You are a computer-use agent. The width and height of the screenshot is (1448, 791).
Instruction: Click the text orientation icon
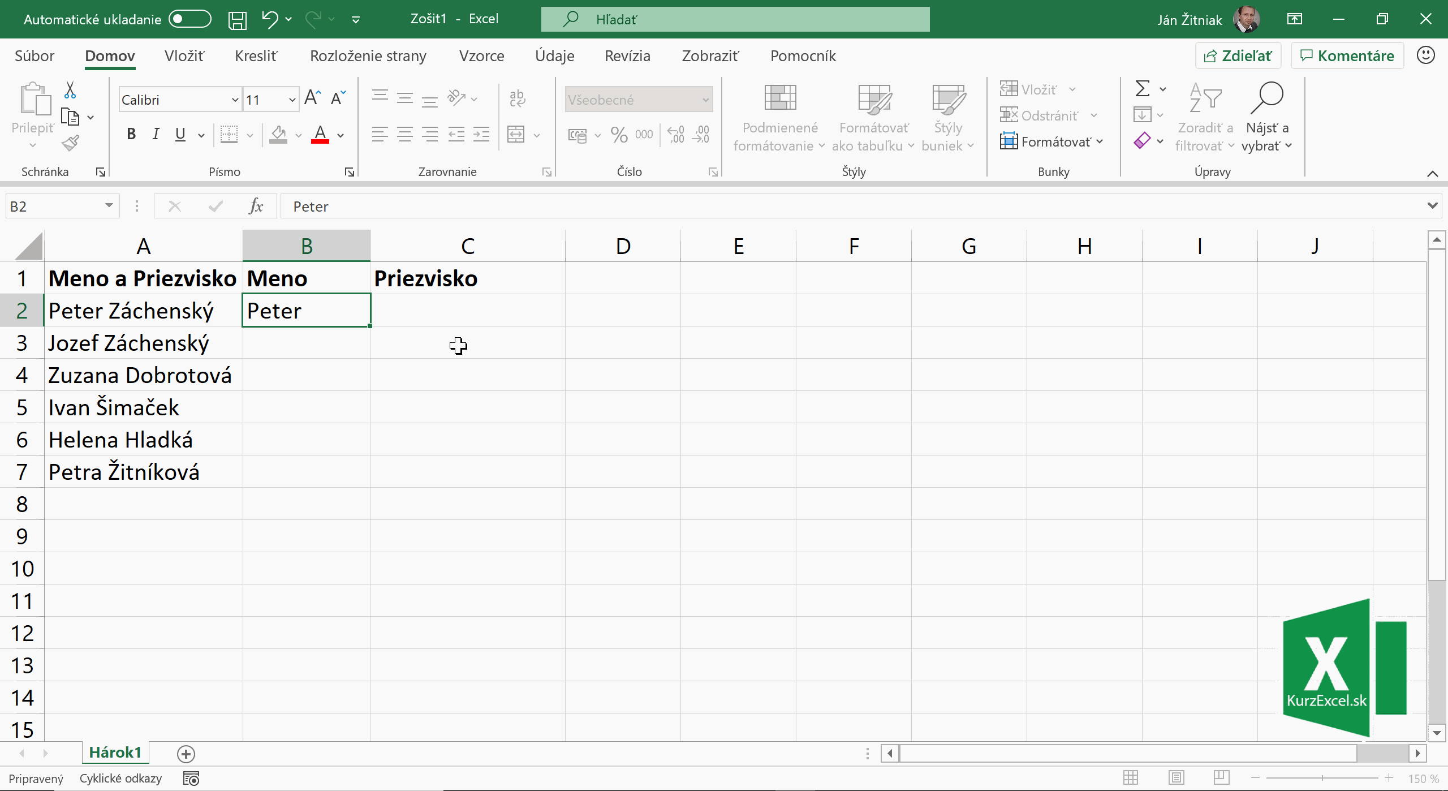[456, 97]
